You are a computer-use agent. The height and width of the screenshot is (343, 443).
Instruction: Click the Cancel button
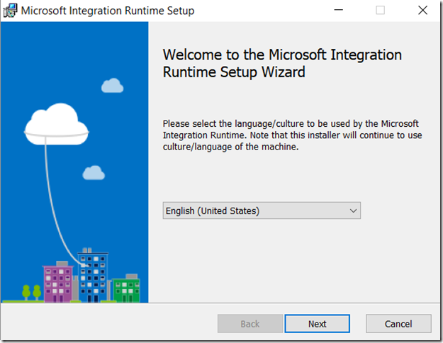click(398, 323)
